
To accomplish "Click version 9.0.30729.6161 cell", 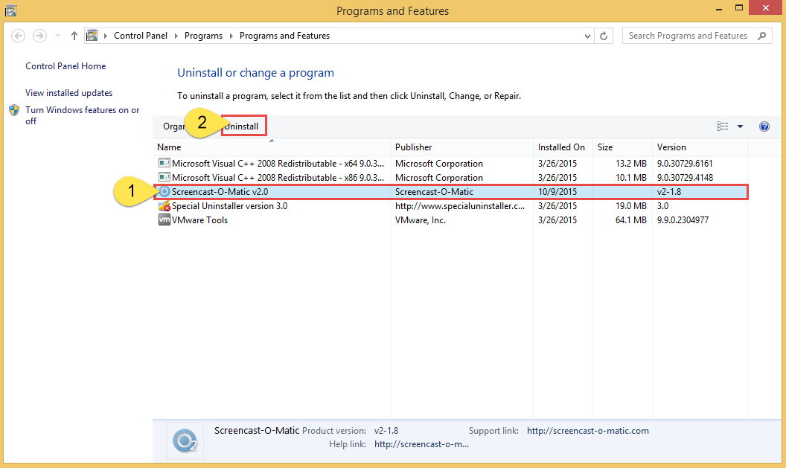I will click(685, 164).
